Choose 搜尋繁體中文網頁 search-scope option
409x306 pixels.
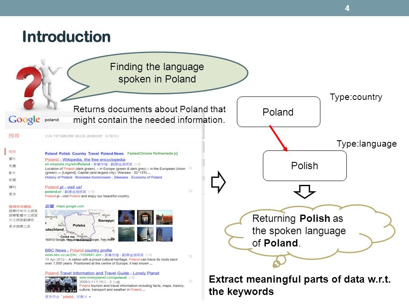pyautogui.click(x=23, y=215)
